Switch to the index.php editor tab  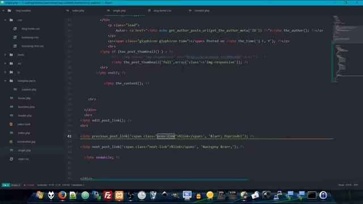[78, 11]
